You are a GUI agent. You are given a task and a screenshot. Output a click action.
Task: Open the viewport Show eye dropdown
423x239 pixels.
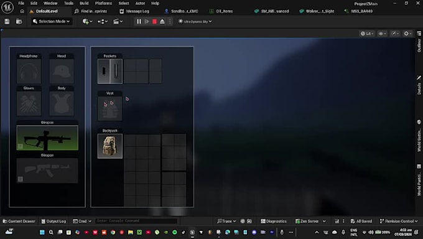coord(382,34)
